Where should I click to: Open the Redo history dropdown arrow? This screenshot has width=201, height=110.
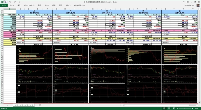17,2
